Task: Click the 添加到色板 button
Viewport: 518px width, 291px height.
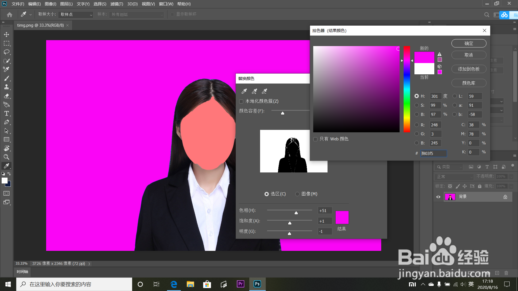Action: tap(469, 69)
